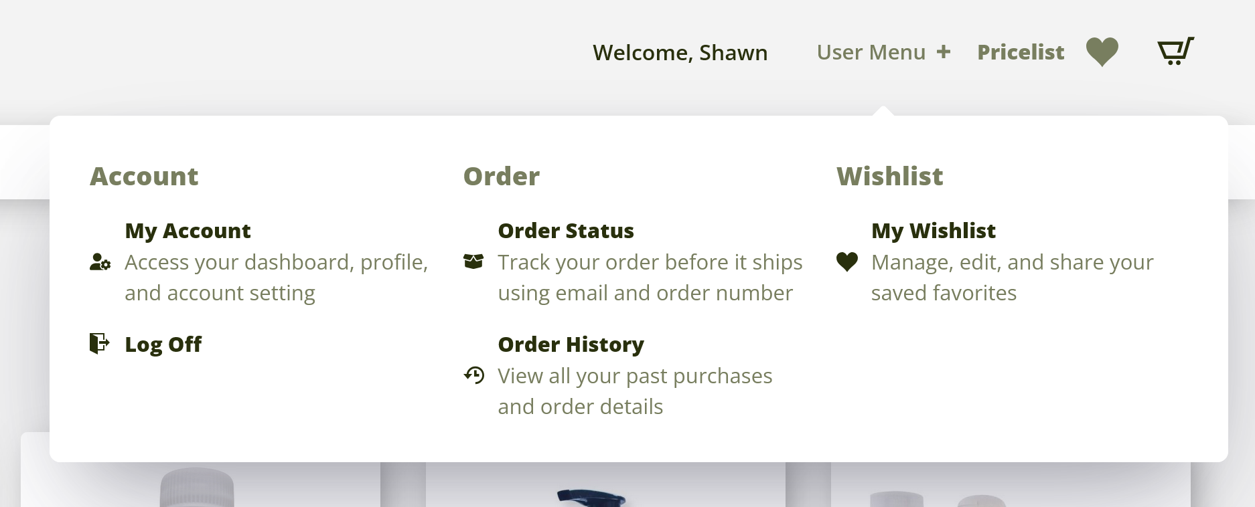Click the user-gear icon beside My Account
Viewport: 1255px width, 507px height.
click(100, 262)
